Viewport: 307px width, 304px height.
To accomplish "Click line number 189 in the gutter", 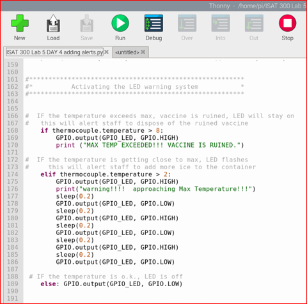I will tap(13, 284).
